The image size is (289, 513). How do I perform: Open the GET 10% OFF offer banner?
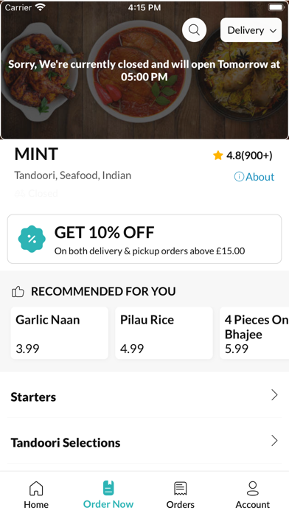pyautogui.click(x=144, y=239)
